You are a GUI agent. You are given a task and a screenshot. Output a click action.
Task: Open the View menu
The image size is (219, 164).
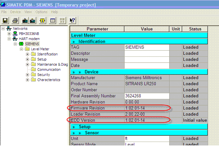pyautogui.click(x=28, y=12)
